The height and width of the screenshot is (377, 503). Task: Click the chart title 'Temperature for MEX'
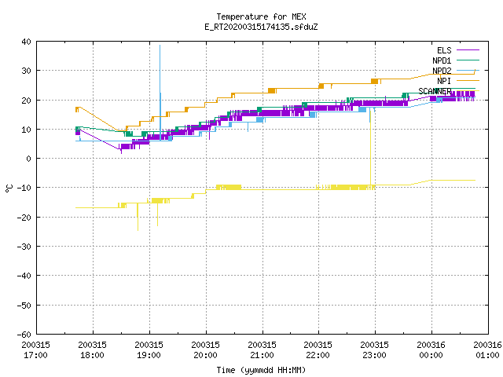(x=261, y=16)
